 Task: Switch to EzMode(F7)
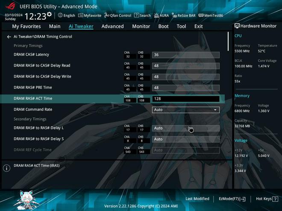point(232,199)
